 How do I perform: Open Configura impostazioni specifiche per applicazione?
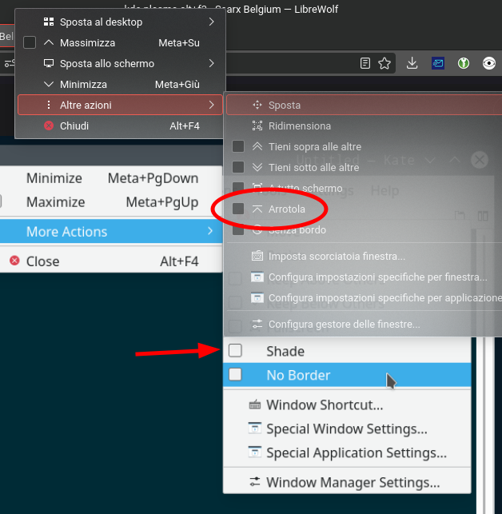[364, 297]
